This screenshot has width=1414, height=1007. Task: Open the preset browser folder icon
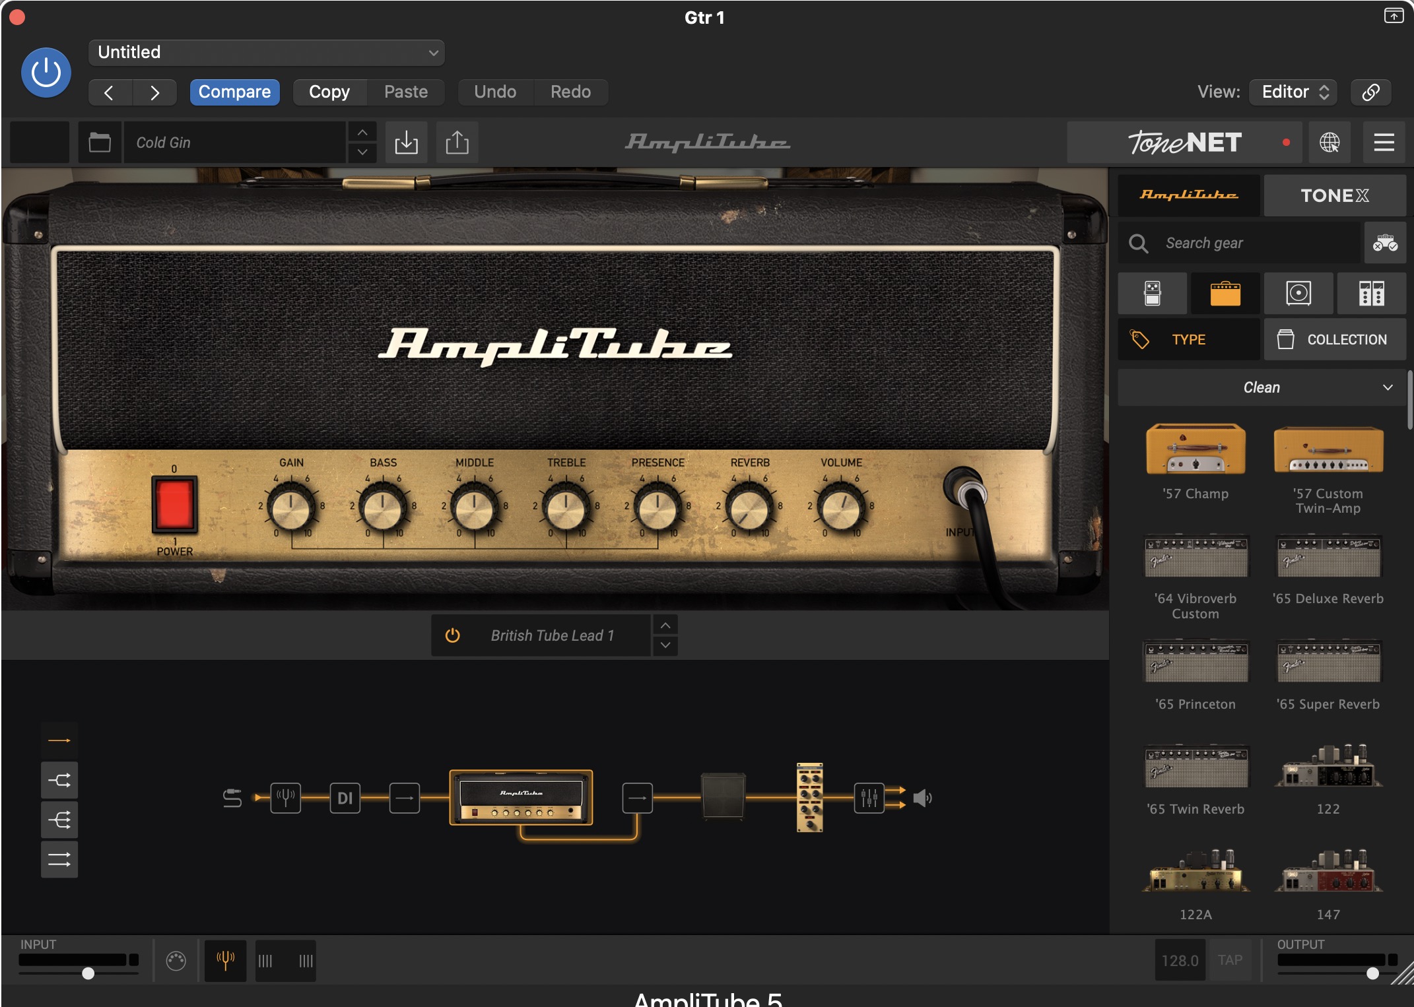click(x=100, y=143)
